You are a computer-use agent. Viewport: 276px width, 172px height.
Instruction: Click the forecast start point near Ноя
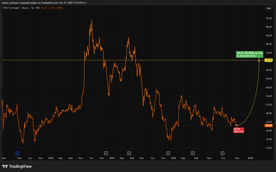click(237, 125)
